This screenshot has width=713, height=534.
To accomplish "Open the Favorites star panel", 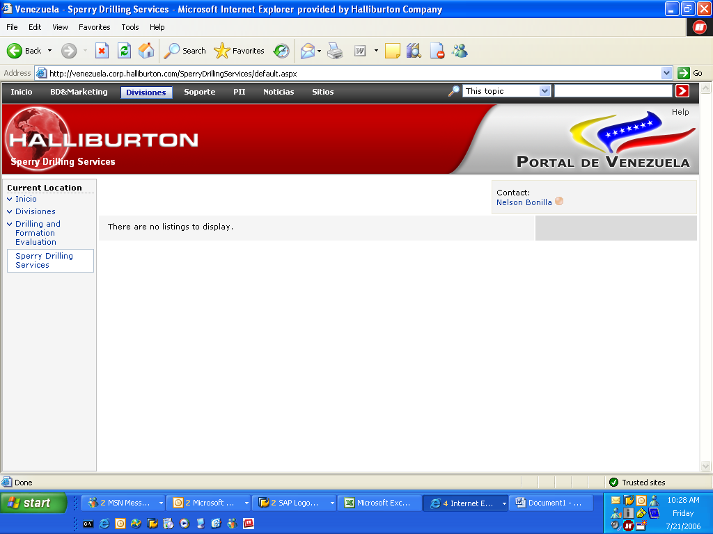I will (240, 51).
